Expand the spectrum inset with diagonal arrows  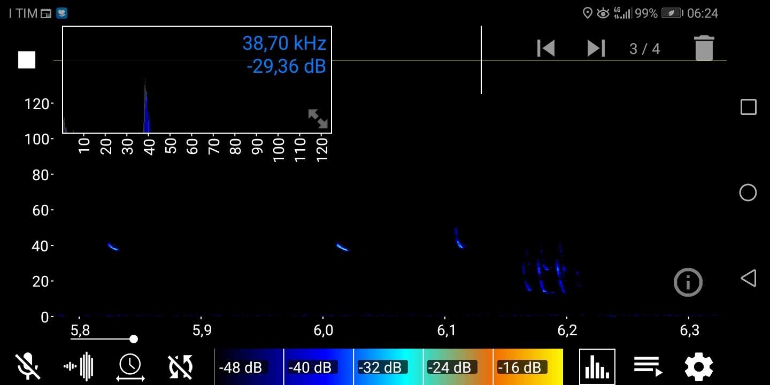pos(318,118)
